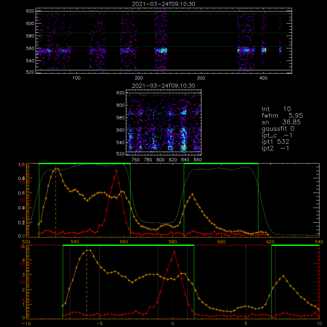Click the orange curve peak near 7.5 in bottom plot
This screenshot has height=327, width=327.
[283, 276]
